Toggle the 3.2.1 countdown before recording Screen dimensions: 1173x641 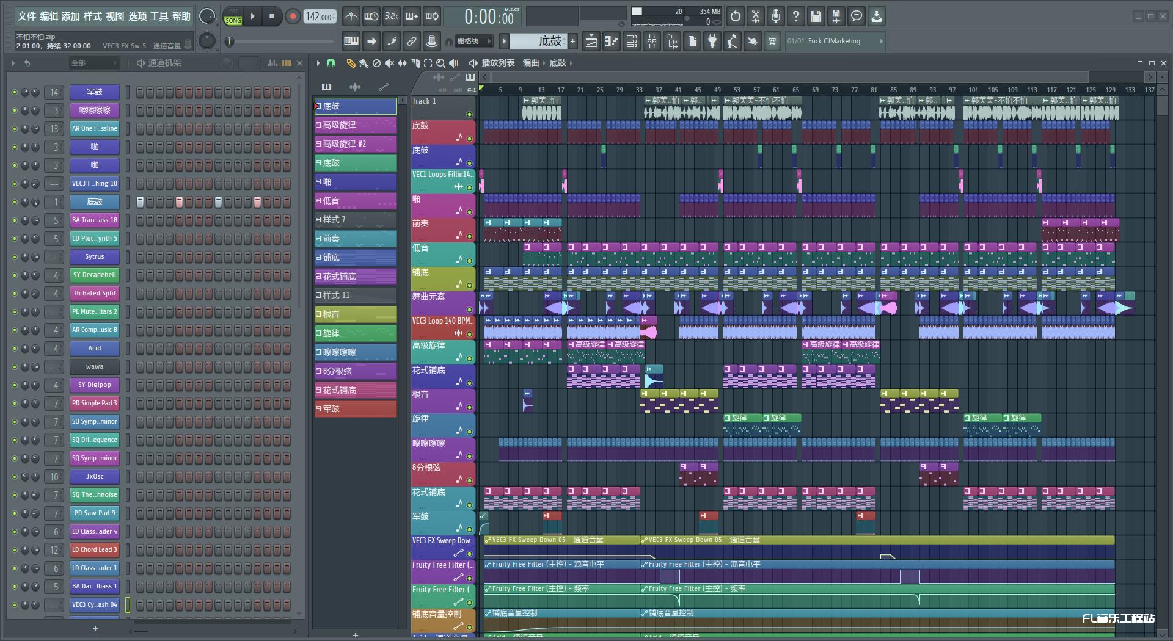pos(392,16)
